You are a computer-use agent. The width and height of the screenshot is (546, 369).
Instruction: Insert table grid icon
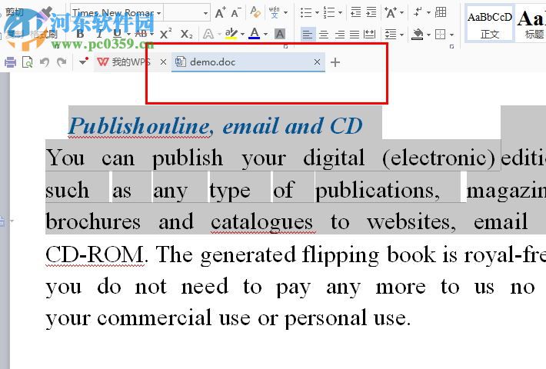point(441,12)
